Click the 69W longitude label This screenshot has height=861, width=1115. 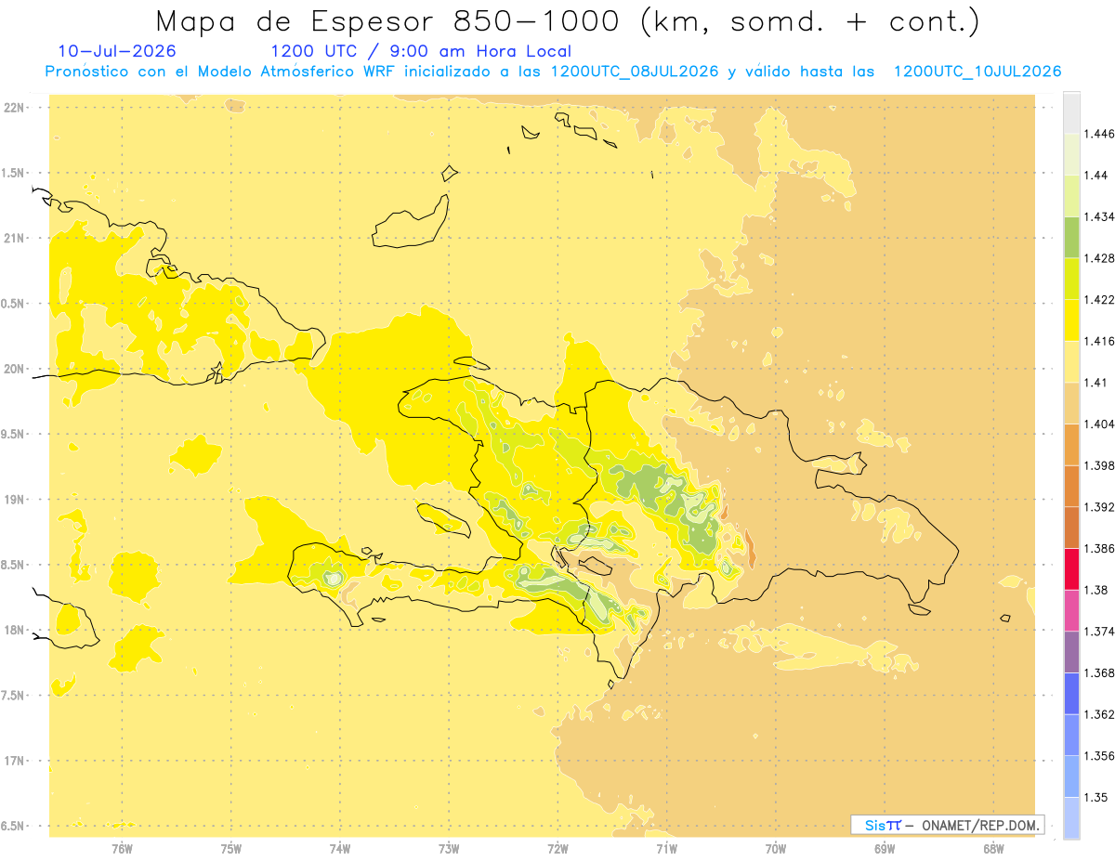[x=885, y=848]
